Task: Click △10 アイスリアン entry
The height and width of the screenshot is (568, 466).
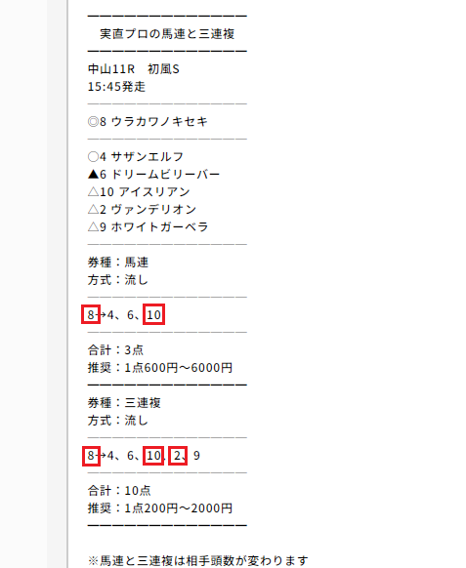Action: click(139, 191)
